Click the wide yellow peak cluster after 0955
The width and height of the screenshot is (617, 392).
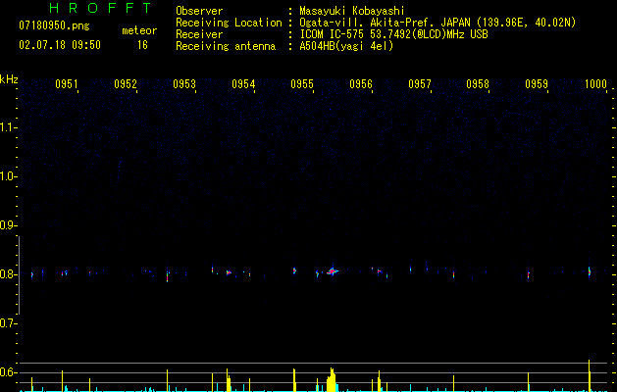(x=332, y=380)
